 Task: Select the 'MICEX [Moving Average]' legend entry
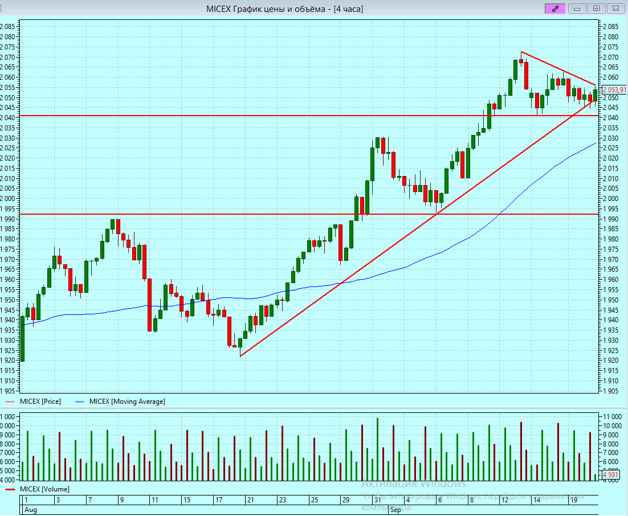127,401
